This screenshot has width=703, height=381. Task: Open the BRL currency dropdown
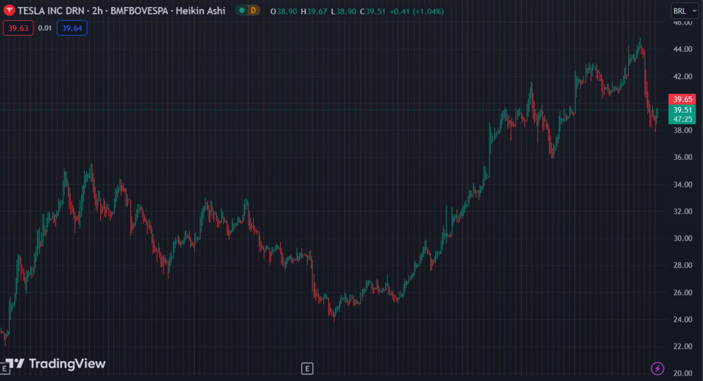[x=684, y=11]
